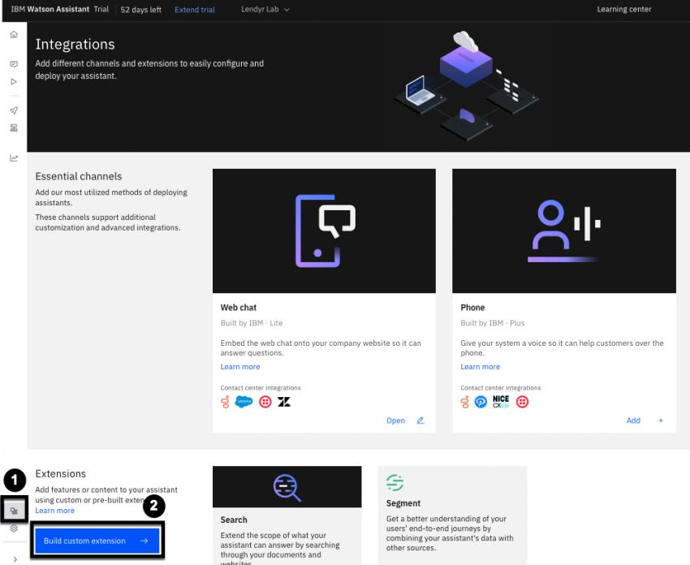This screenshot has width=690, height=565.
Task: Open the Web chat integration
Action: coord(395,421)
